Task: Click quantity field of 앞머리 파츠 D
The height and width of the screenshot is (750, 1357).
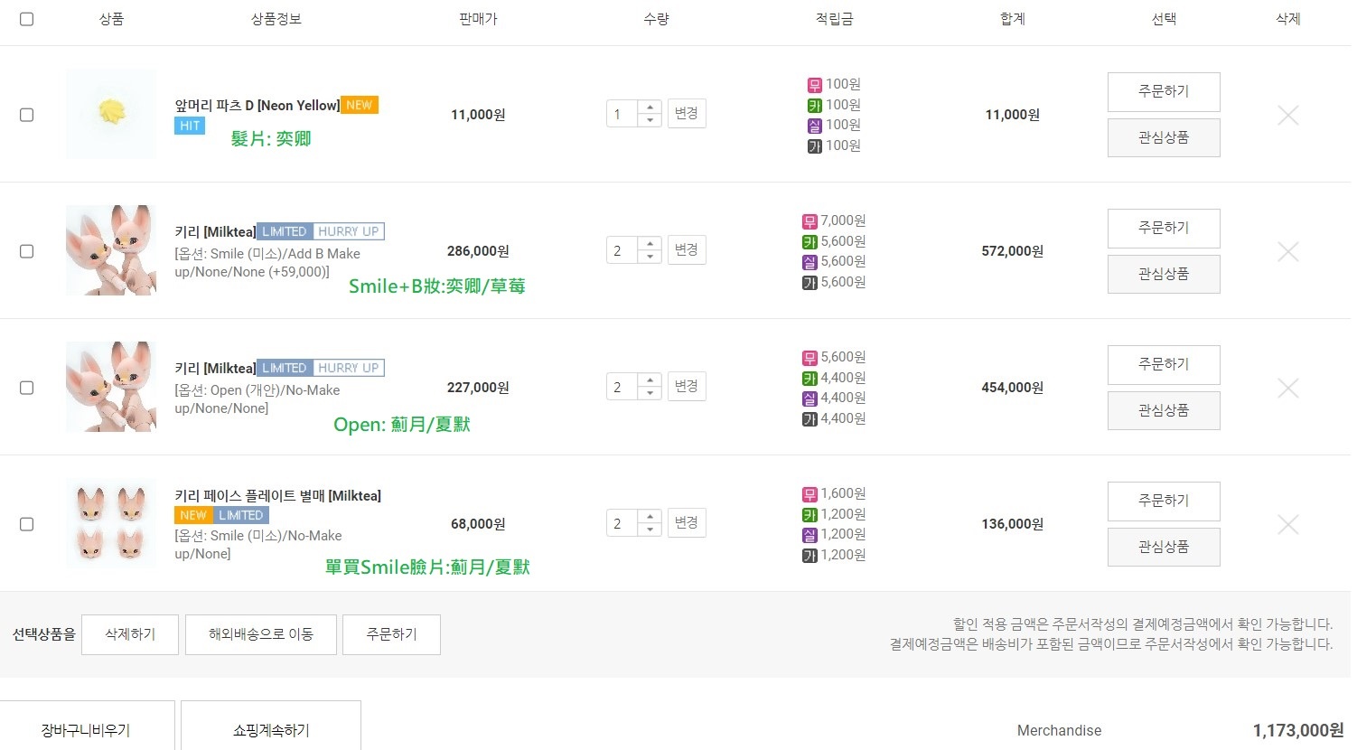Action: [622, 114]
